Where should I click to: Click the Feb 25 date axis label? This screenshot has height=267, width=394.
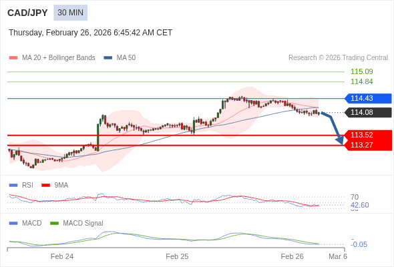(177, 256)
